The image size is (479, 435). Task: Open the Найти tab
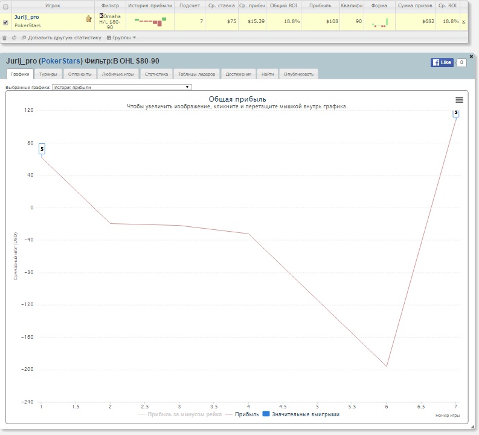(268, 74)
